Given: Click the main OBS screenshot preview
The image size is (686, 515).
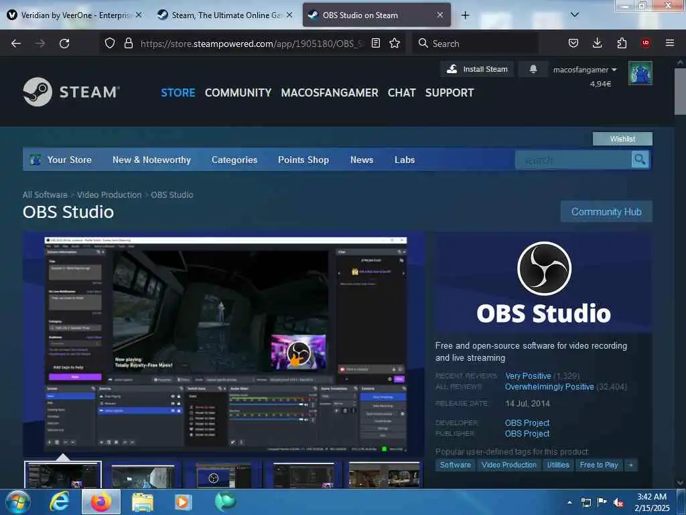Looking at the screenshot, I should [x=224, y=344].
